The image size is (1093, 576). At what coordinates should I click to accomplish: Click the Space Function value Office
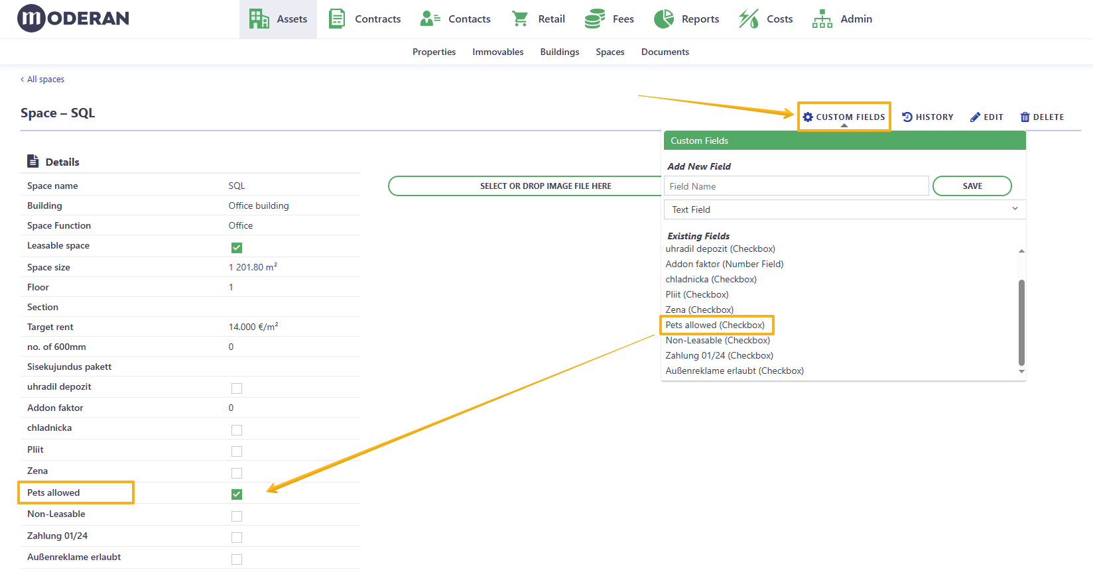point(241,225)
